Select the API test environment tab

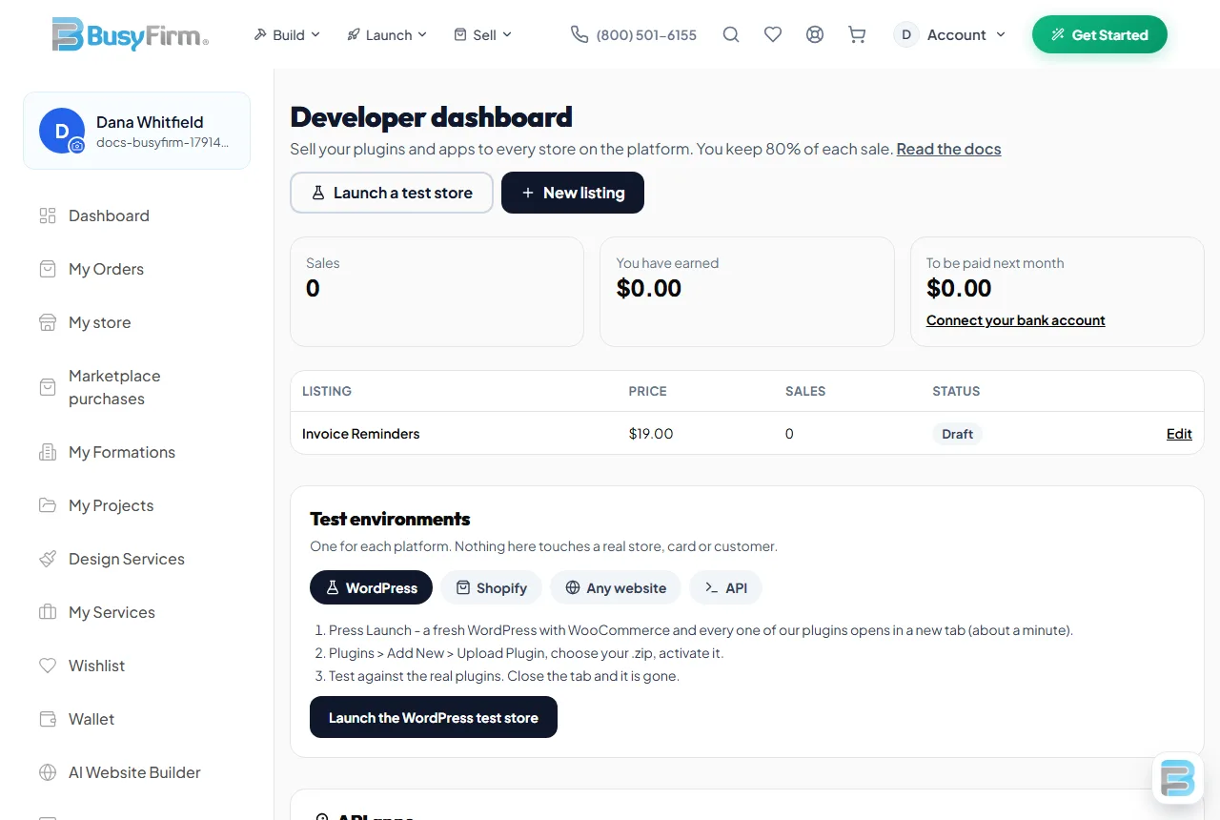(x=725, y=587)
